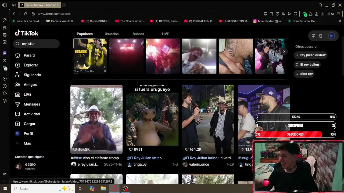The image size is (344, 193).
Task: Click the profile account icon in toolbar
Action: 317,14
